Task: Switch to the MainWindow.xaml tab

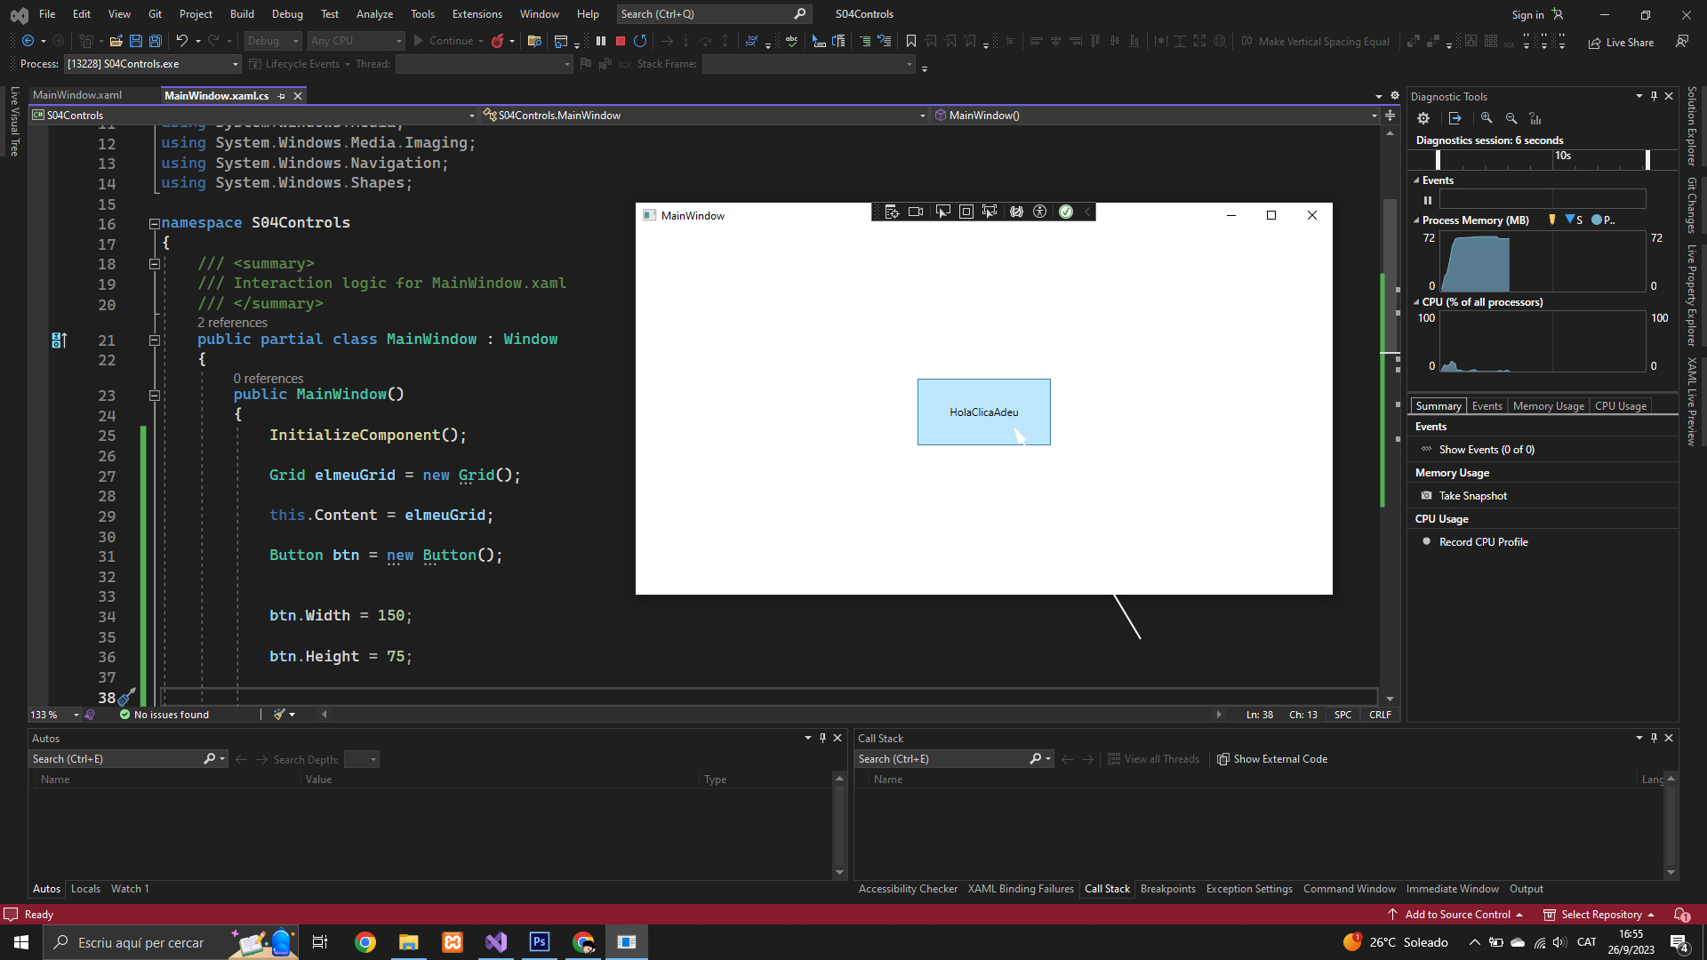Action: (x=77, y=95)
